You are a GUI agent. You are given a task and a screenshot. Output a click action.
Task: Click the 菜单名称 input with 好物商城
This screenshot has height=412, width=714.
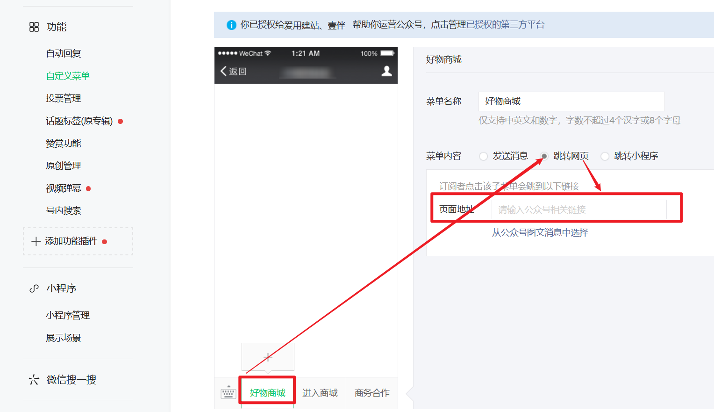tap(571, 101)
